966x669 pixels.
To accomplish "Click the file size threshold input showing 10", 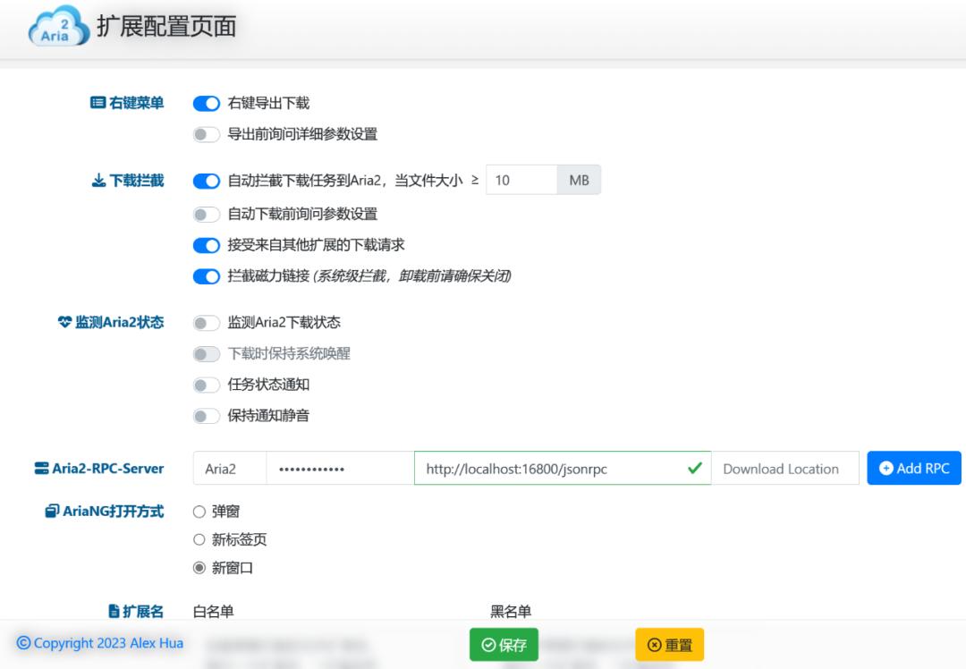I will 521,180.
